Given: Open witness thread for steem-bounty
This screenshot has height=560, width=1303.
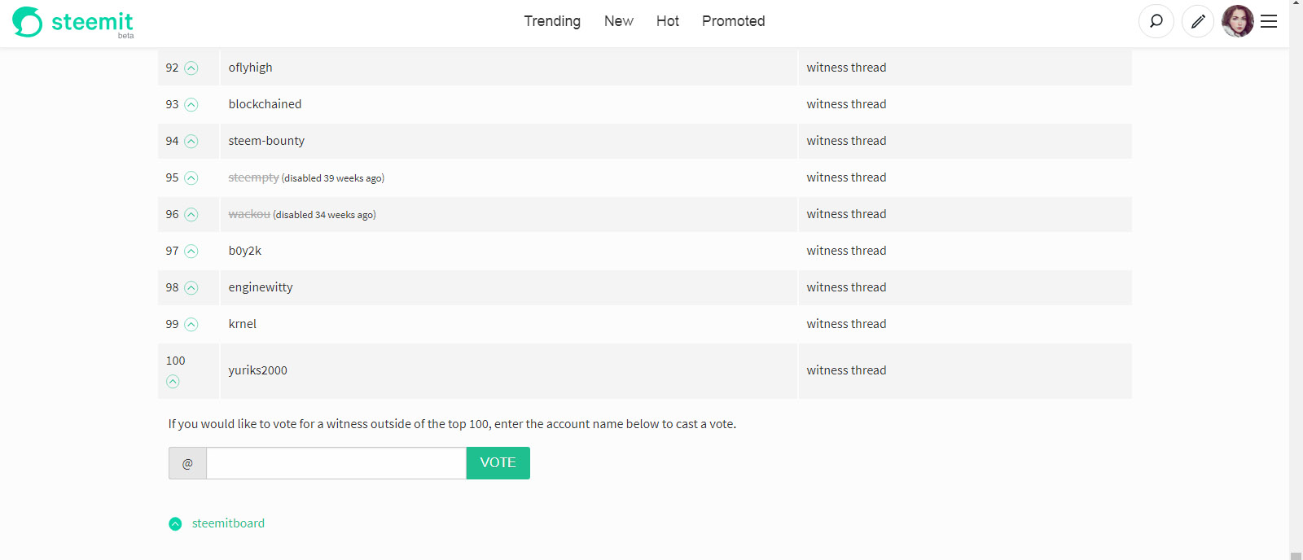Looking at the screenshot, I should [846, 141].
